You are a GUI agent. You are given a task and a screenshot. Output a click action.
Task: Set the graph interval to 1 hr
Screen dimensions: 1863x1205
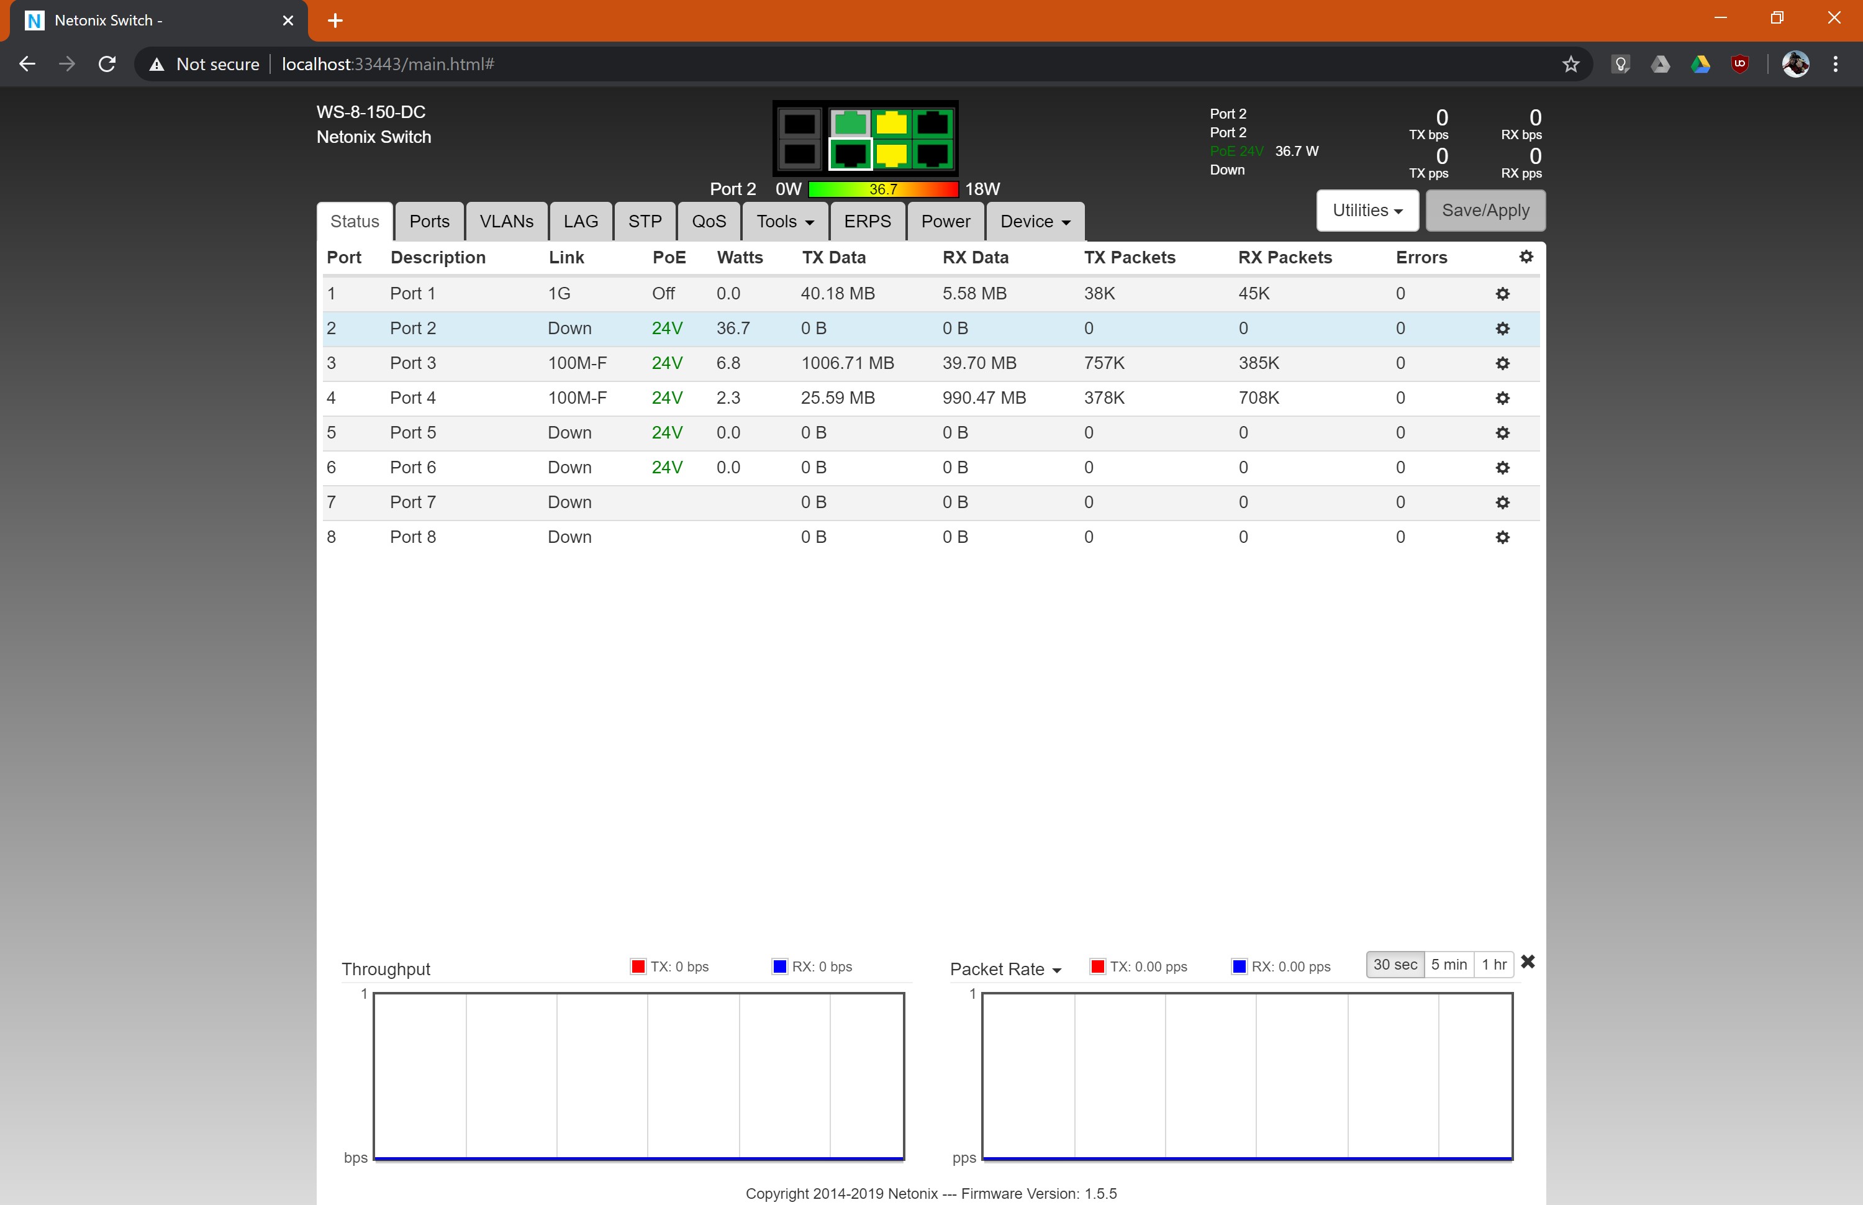1493,965
